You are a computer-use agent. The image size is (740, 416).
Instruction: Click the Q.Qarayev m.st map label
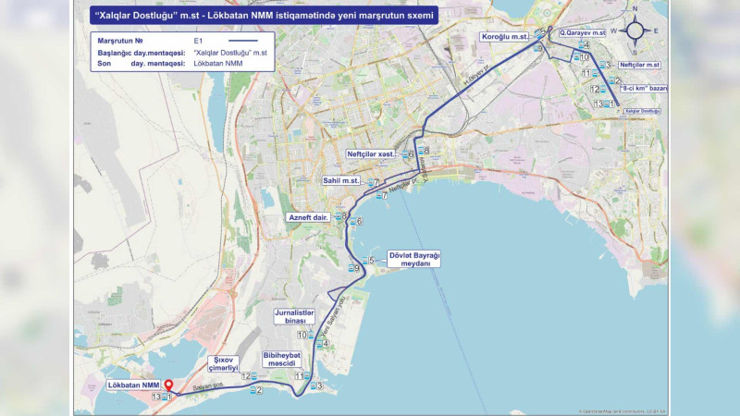(x=583, y=33)
